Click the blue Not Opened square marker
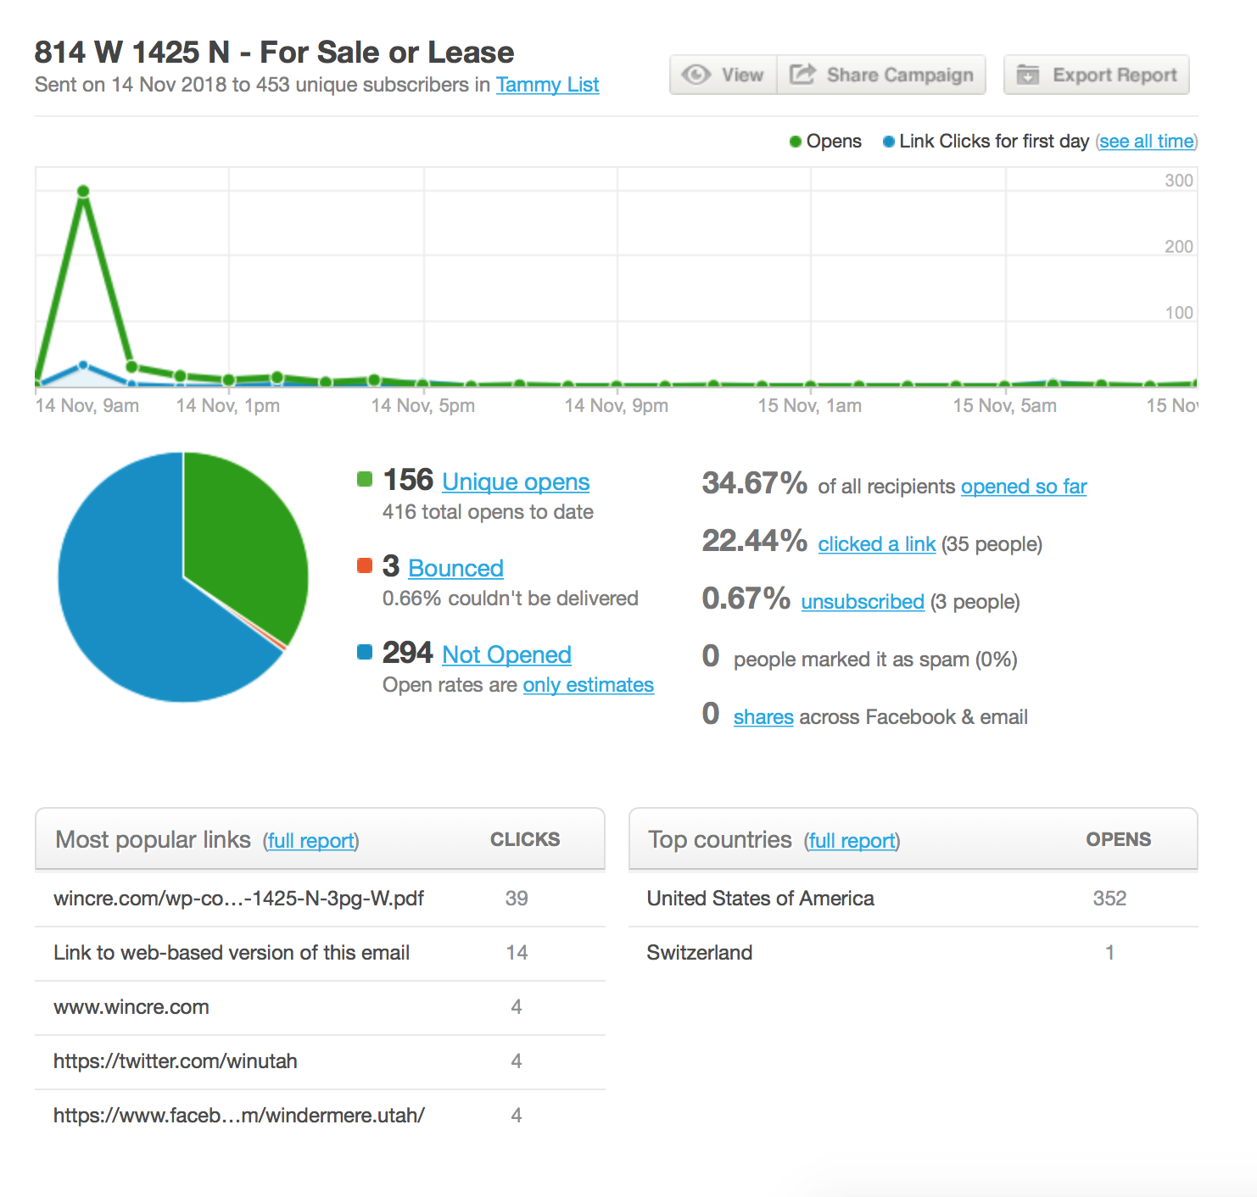 [365, 652]
